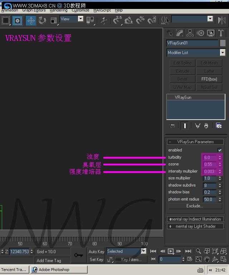Open the Modifier List dropdown
229x275 pixels.
coord(223,52)
